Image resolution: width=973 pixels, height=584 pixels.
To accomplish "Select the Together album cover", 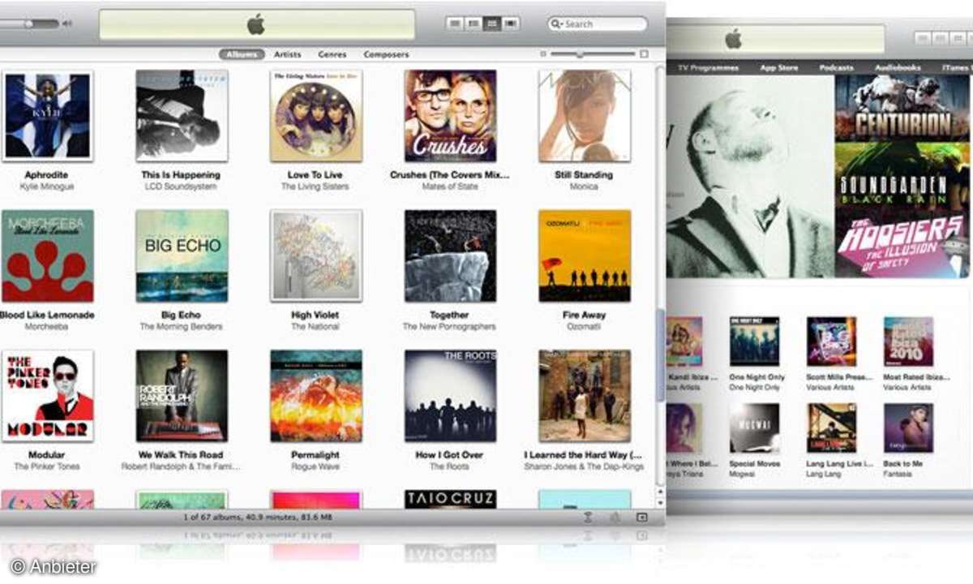I will (x=450, y=255).
